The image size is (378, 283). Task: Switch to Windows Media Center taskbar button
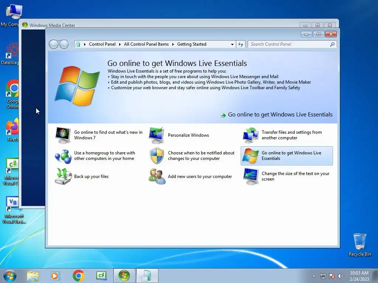124,276
